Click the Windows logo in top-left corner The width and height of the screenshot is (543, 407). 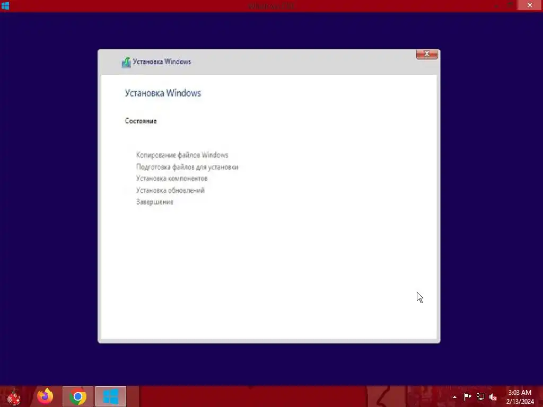click(x=5, y=5)
